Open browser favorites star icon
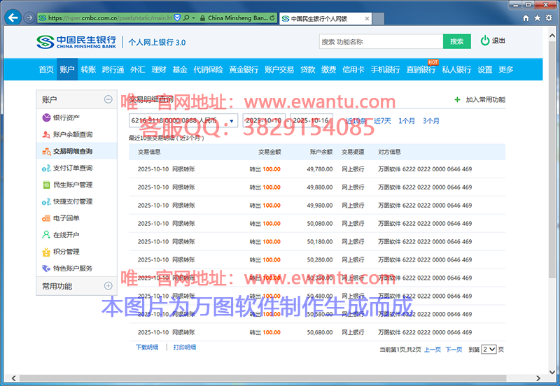The width and height of the screenshot is (560, 386). 537,18
